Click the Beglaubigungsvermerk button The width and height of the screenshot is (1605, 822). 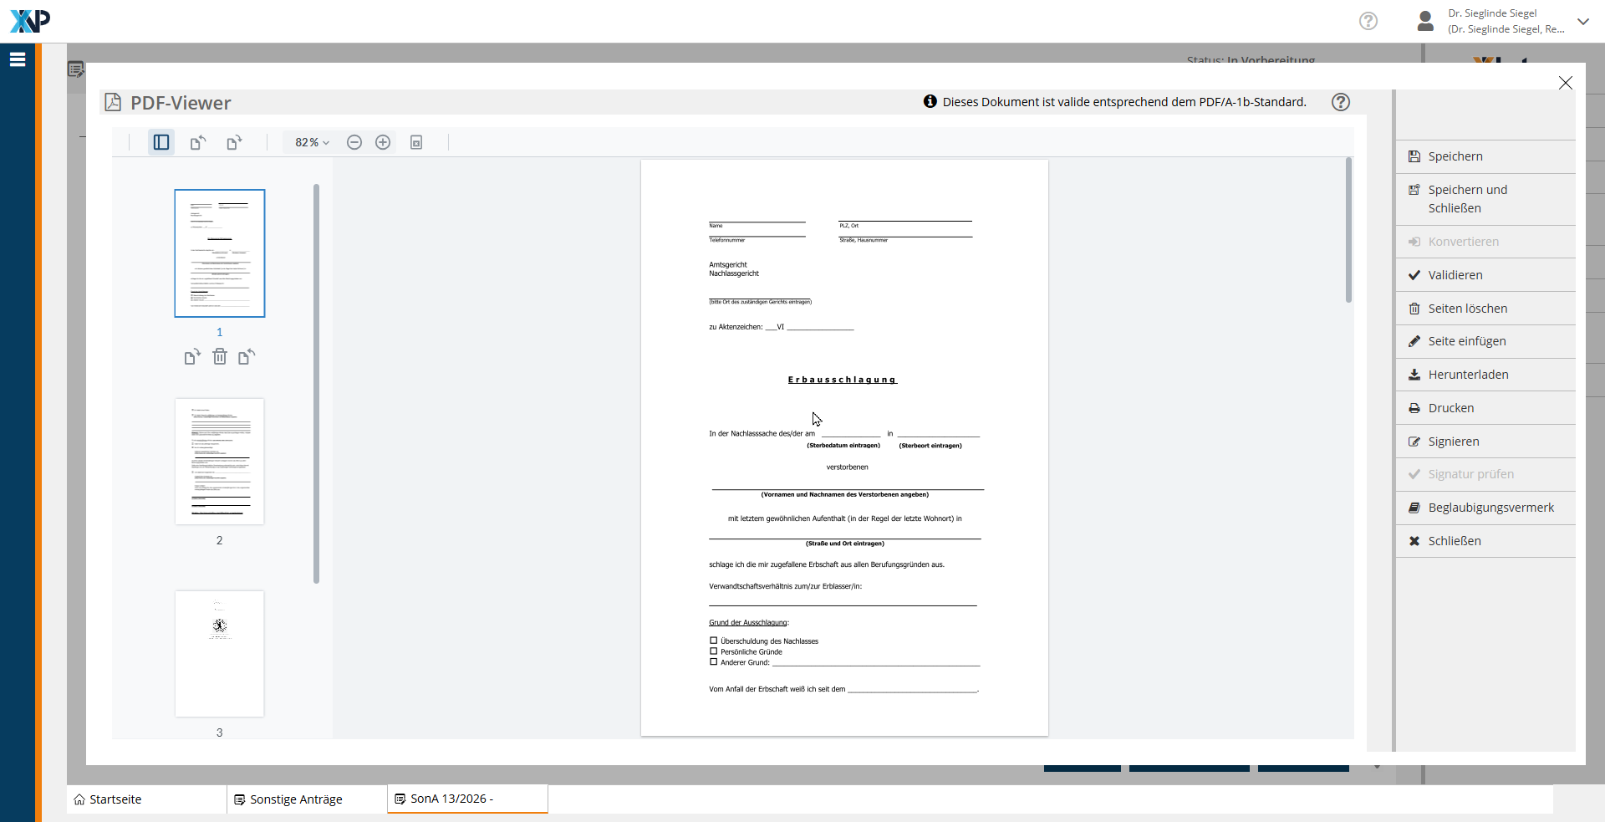[1490, 508]
